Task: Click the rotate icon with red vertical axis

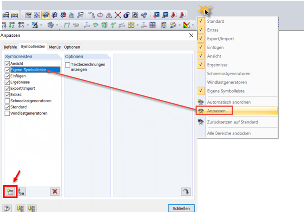Action: (x=100, y=15)
